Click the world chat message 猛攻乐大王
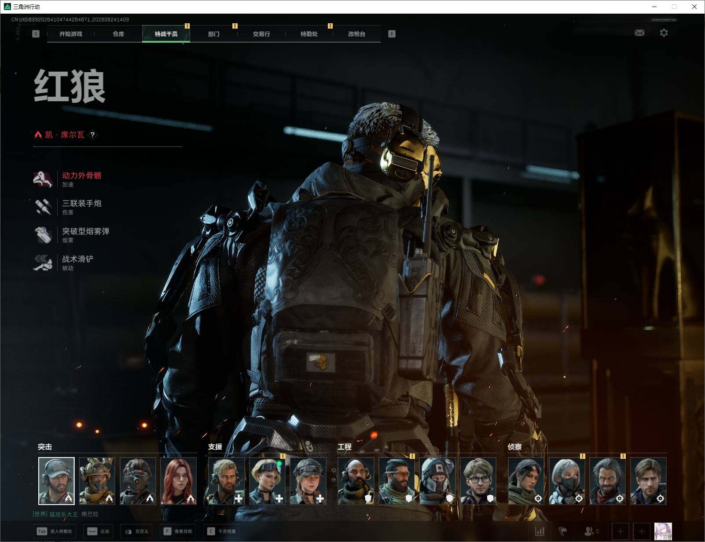The image size is (705, 542). (x=65, y=514)
